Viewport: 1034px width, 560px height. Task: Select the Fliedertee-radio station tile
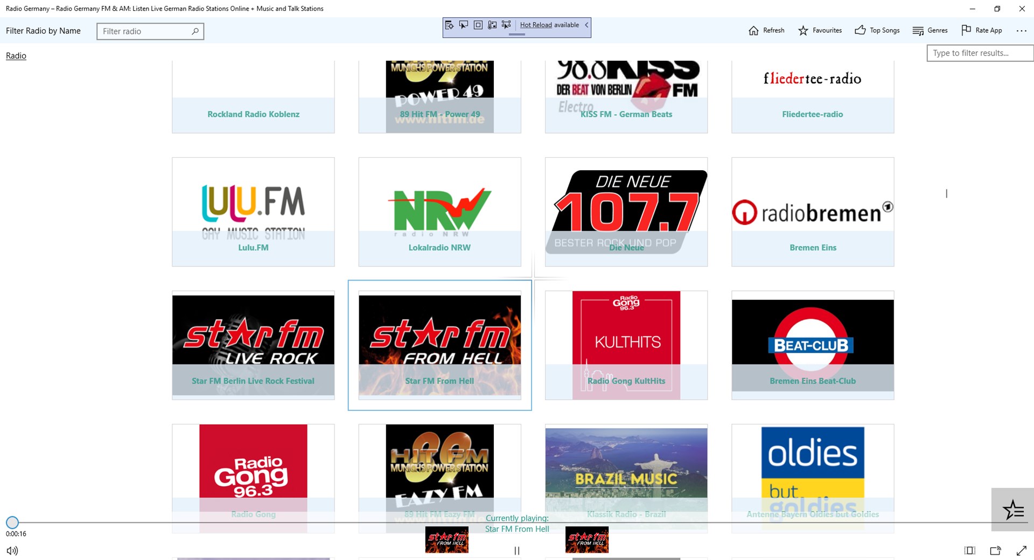813,97
